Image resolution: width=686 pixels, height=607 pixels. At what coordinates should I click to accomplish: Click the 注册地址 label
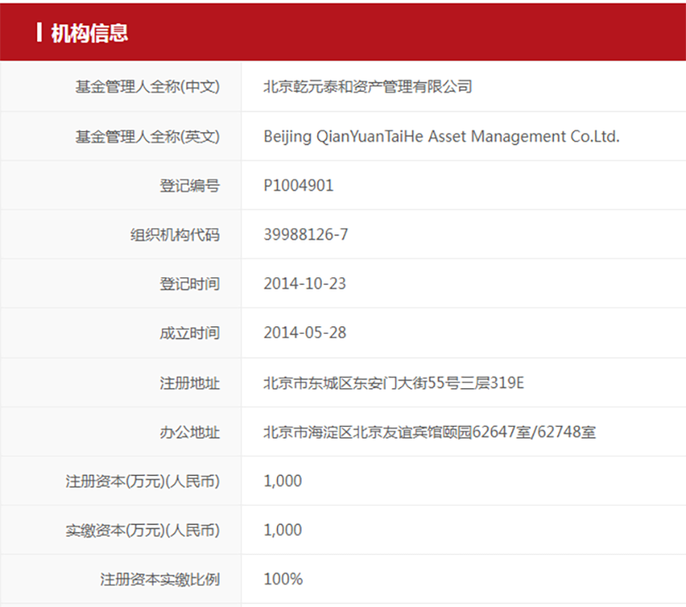(x=190, y=383)
